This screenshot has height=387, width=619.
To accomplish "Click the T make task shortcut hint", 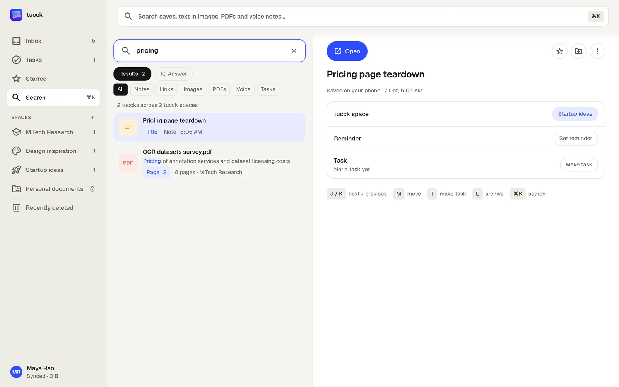I will point(432,194).
